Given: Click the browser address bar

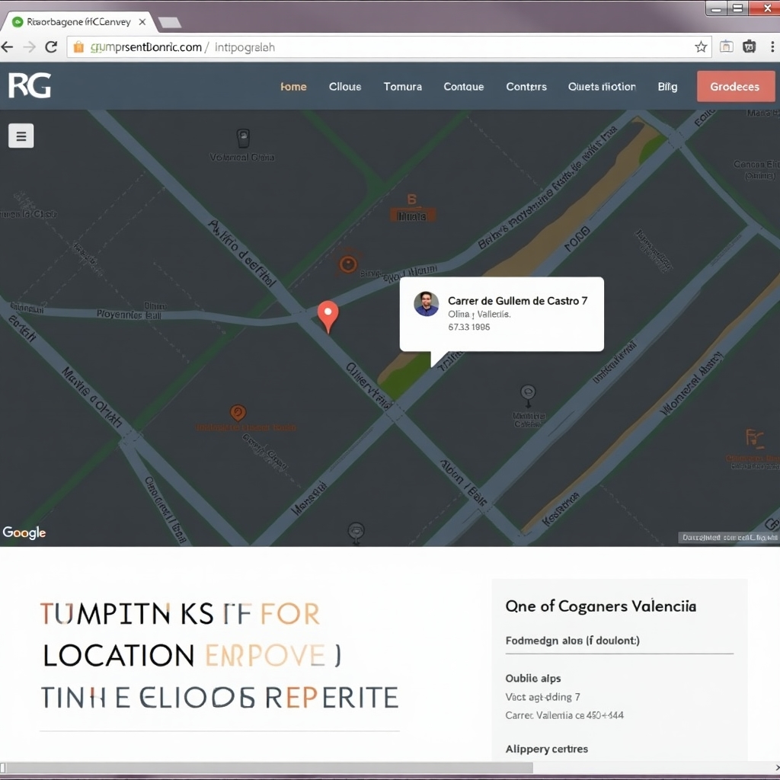Looking at the screenshot, I should (x=381, y=47).
